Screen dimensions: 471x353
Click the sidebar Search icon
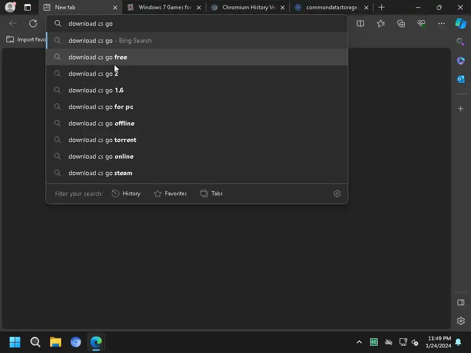pyautogui.click(x=460, y=42)
